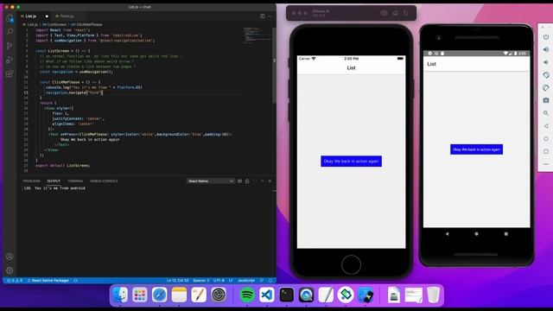Take emulator screenshot with camera icon
The image size is (553, 311).
(546, 100)
